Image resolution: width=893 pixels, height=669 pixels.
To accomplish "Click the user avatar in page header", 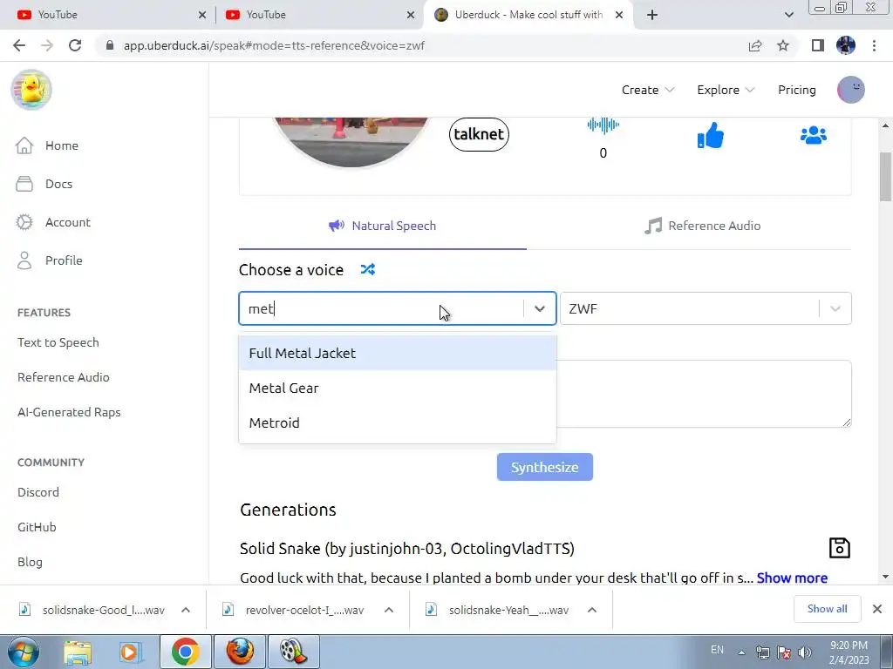I will tap(851, 90).
